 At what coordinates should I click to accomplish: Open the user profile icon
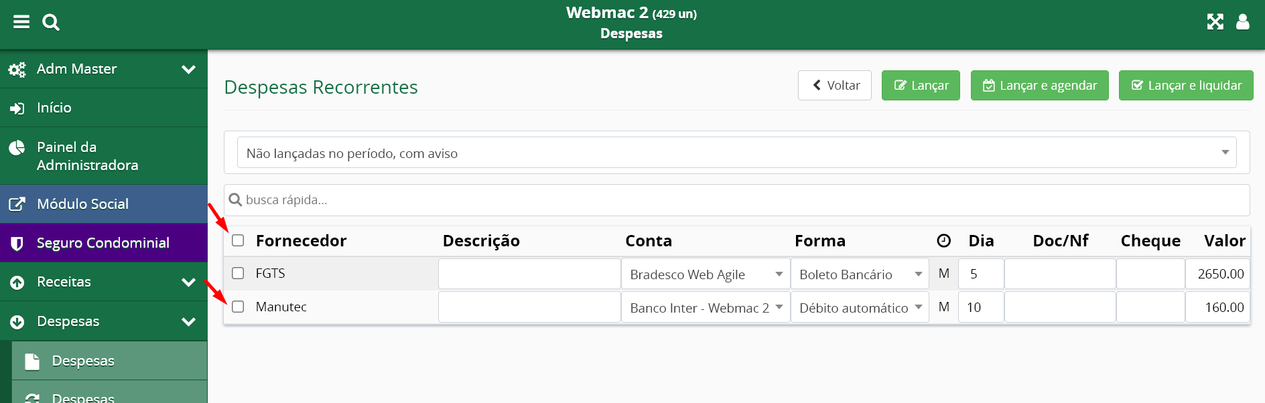click(x=1243, y=22)
